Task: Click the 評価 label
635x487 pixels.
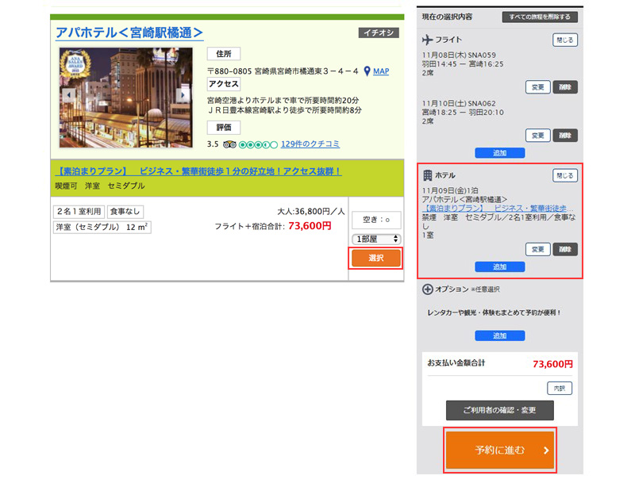Action: [x=224, y=128]
